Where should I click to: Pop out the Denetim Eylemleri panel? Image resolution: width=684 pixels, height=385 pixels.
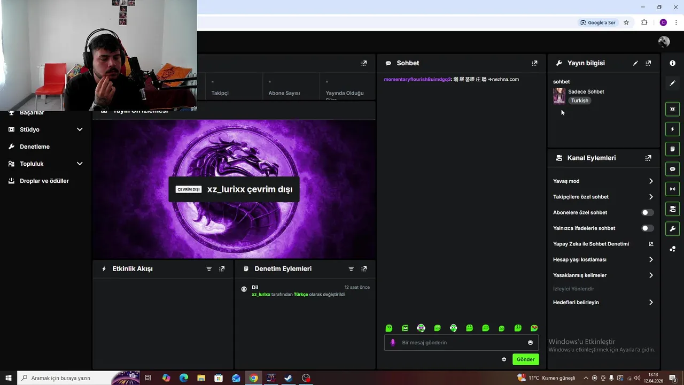(364, 269)
